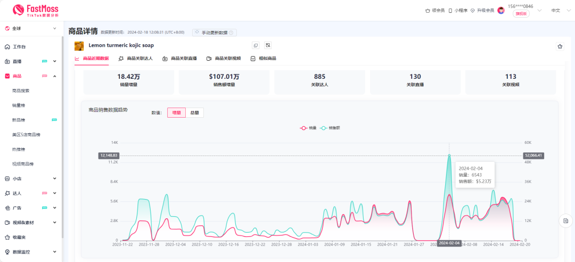This screenshot has width=575, height=262.
Task: Click the translate icon beside product title
Action: point(268,46)
